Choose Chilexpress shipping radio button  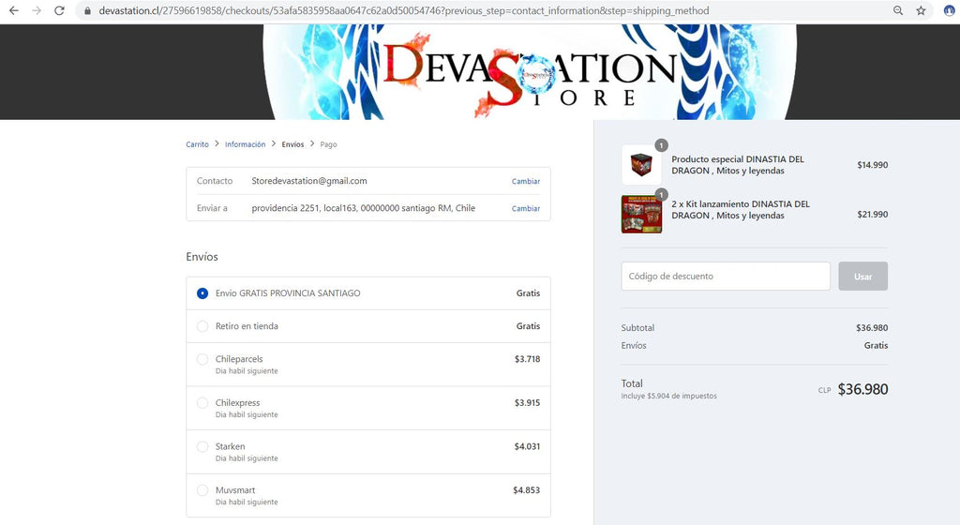point(202,402)
